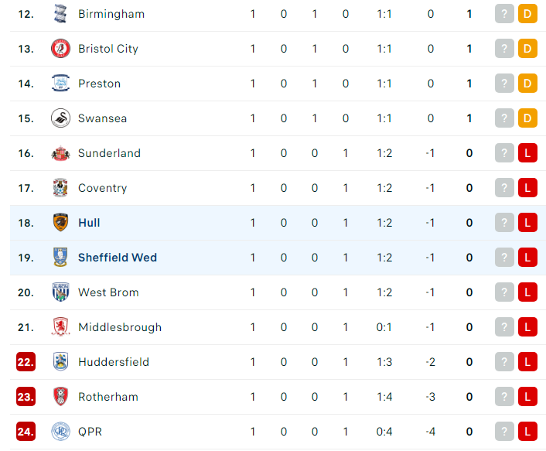Click the Bristol City club crest

click(x=60, y=49)
